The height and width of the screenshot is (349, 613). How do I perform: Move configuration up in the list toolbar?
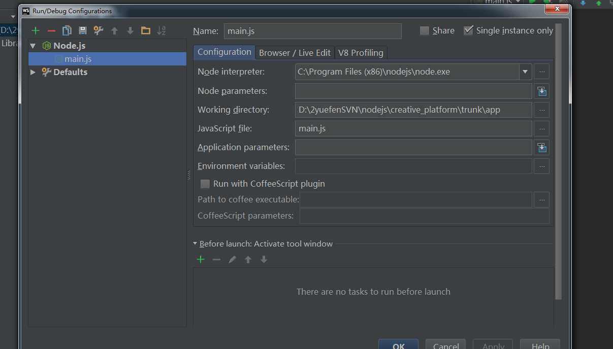[x=114, y=31]
